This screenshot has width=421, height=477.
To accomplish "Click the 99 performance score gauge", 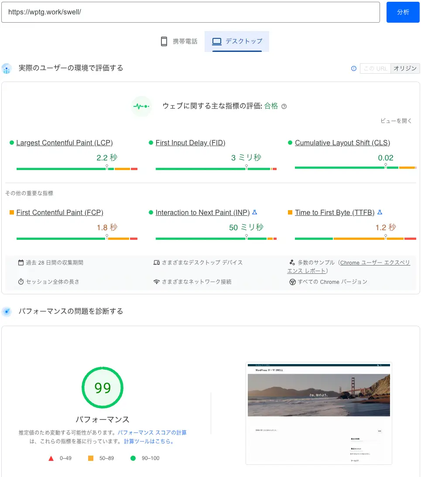I will click(x=103, y=388).
